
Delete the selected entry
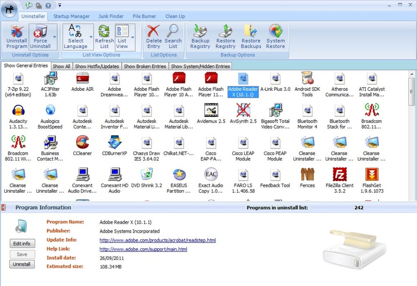tap(153, 39)
